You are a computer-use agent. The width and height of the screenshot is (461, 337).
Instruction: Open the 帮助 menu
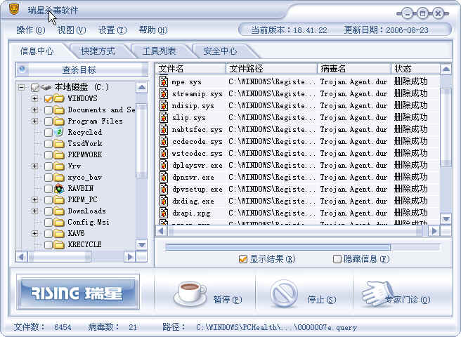click(x=153, y=30)
